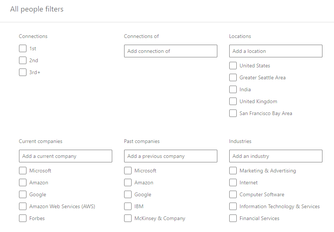
Task: Click the Add connection of field
Action: click(x=170, y=51)
